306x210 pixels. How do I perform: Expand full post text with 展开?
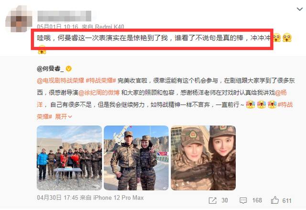[x=64, y=116]
